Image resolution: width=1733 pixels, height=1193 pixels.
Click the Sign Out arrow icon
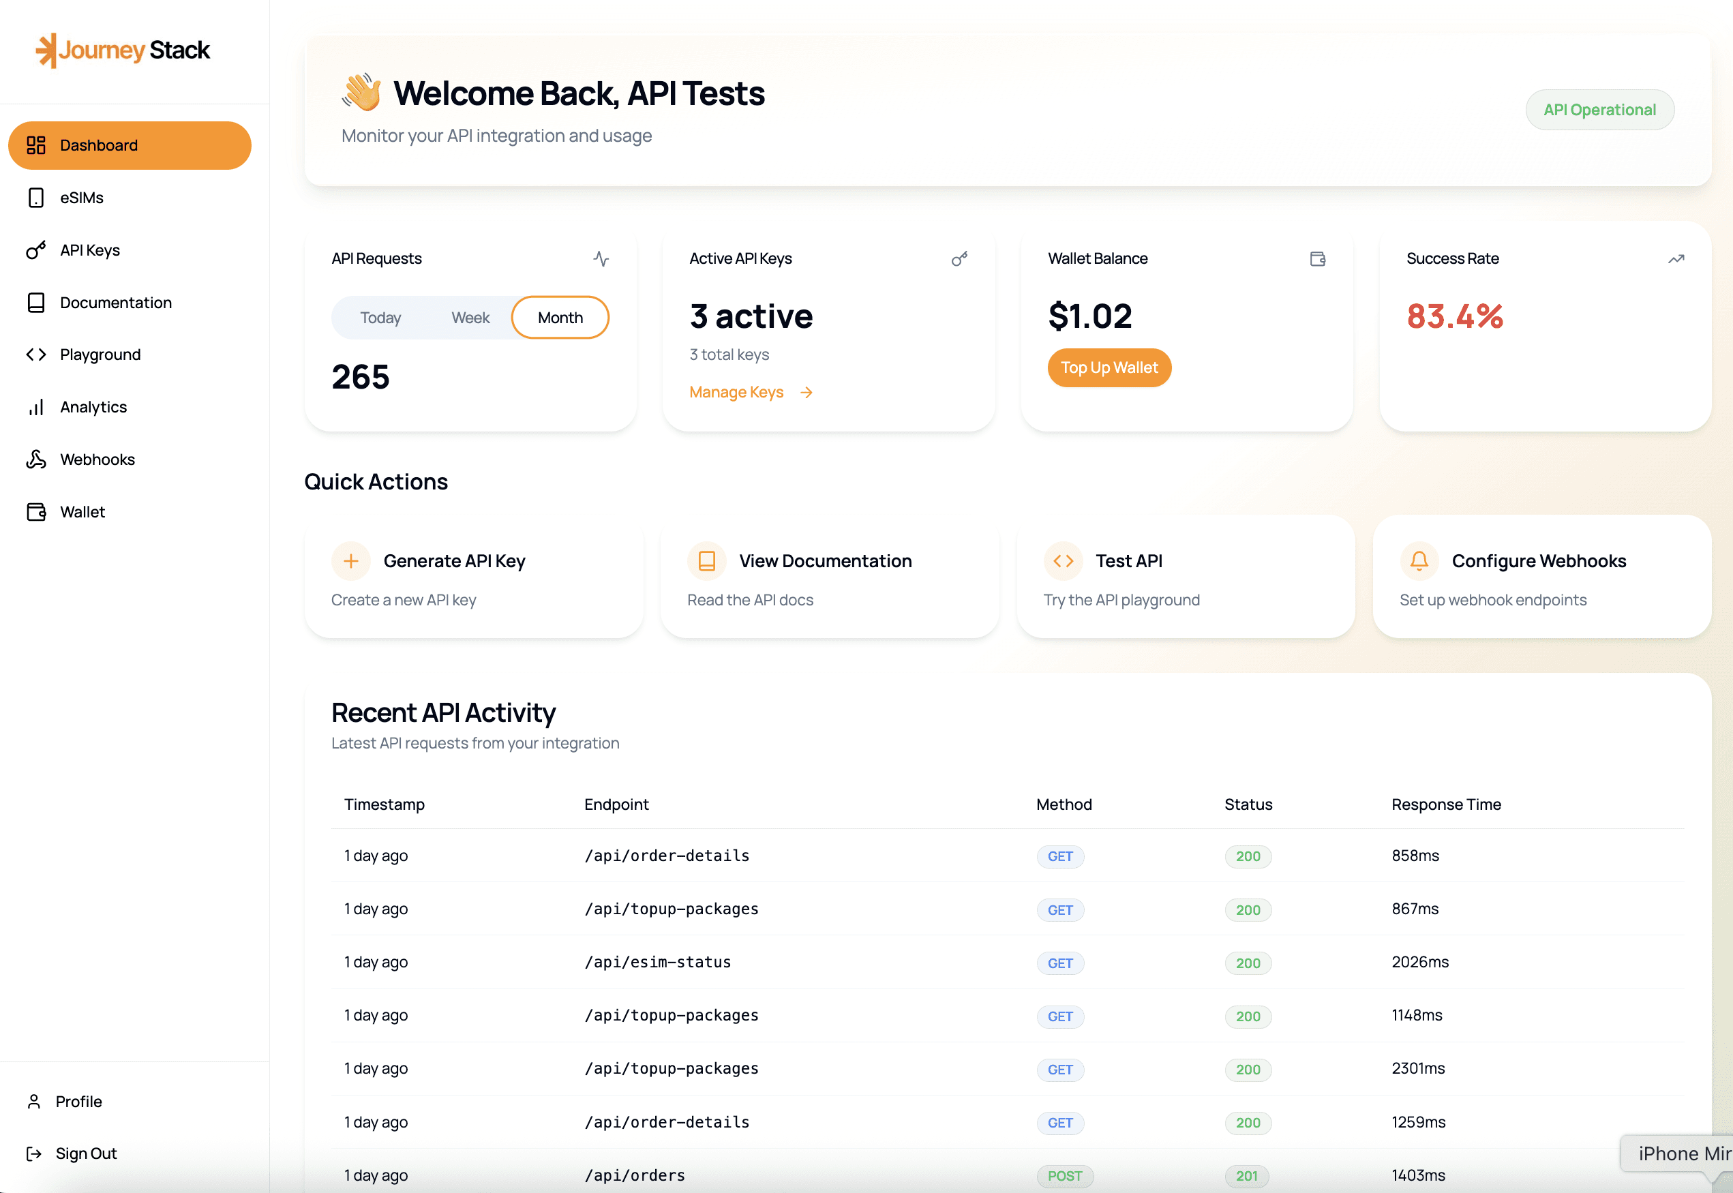33,1153
